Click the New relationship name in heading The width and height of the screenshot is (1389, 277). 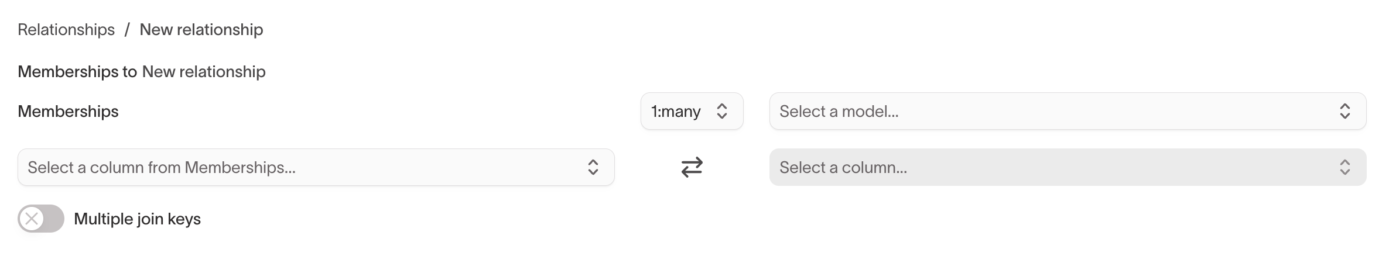click(204, 72)
